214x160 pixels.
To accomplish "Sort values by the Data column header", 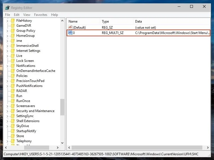I will click(172, 21).
